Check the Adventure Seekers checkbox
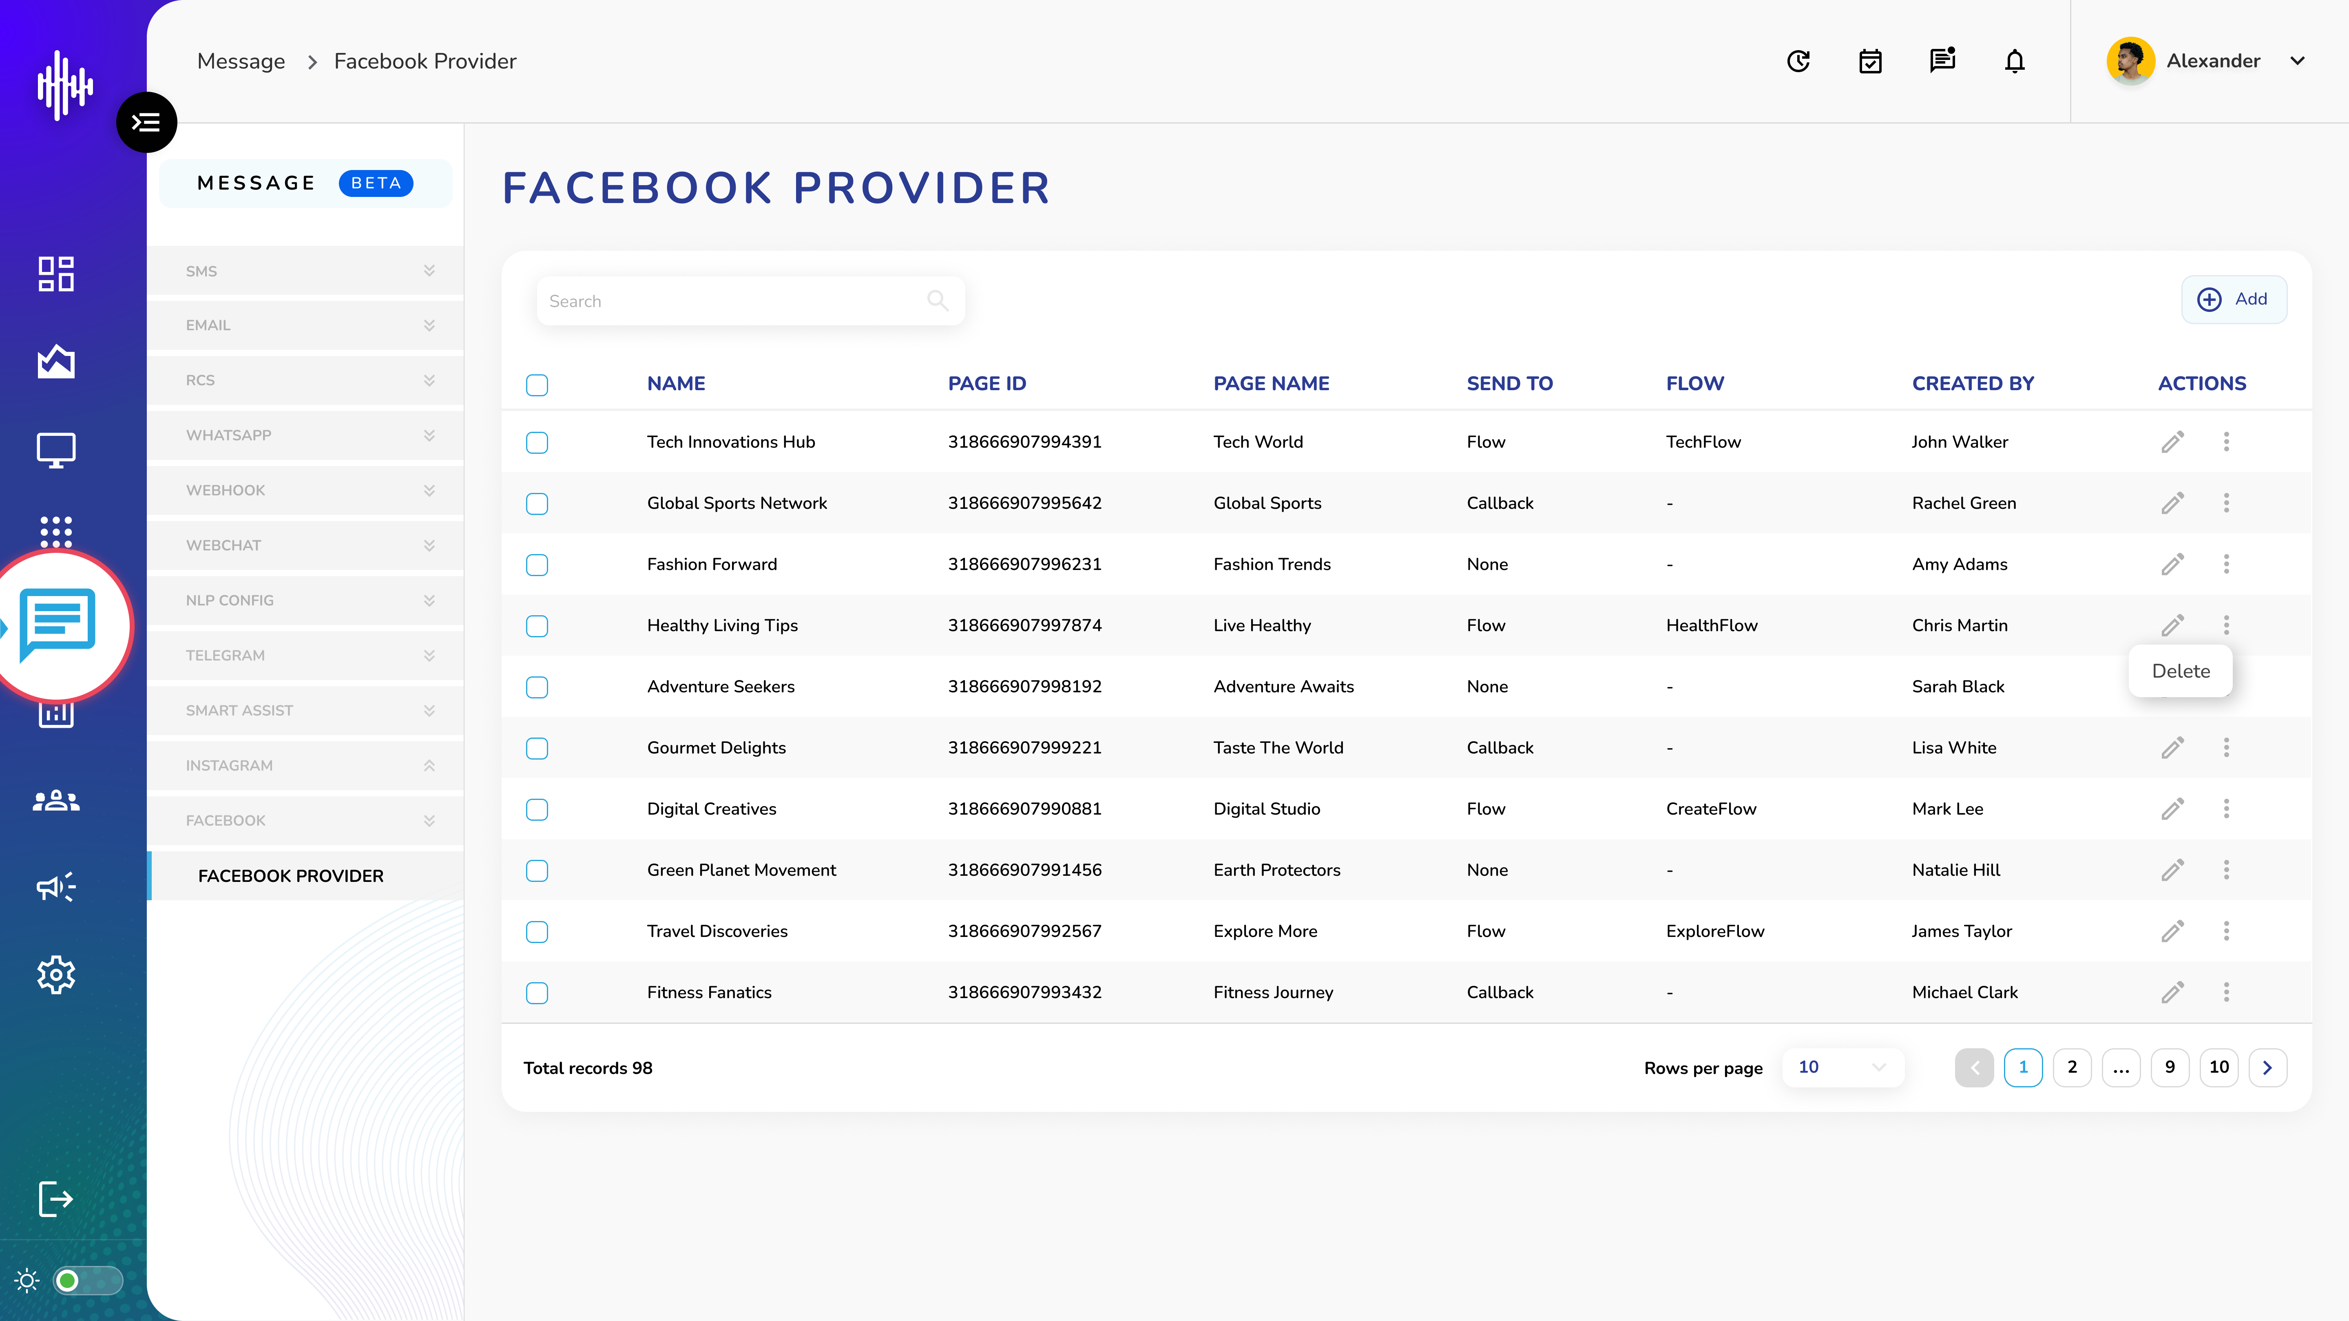Viewport: 2349px width, 1321px height. (x=537, y=687)
